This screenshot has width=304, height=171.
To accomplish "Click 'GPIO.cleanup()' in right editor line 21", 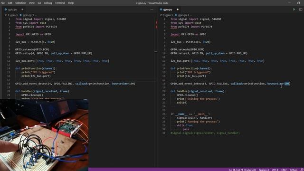I will [x=187, y=95].
